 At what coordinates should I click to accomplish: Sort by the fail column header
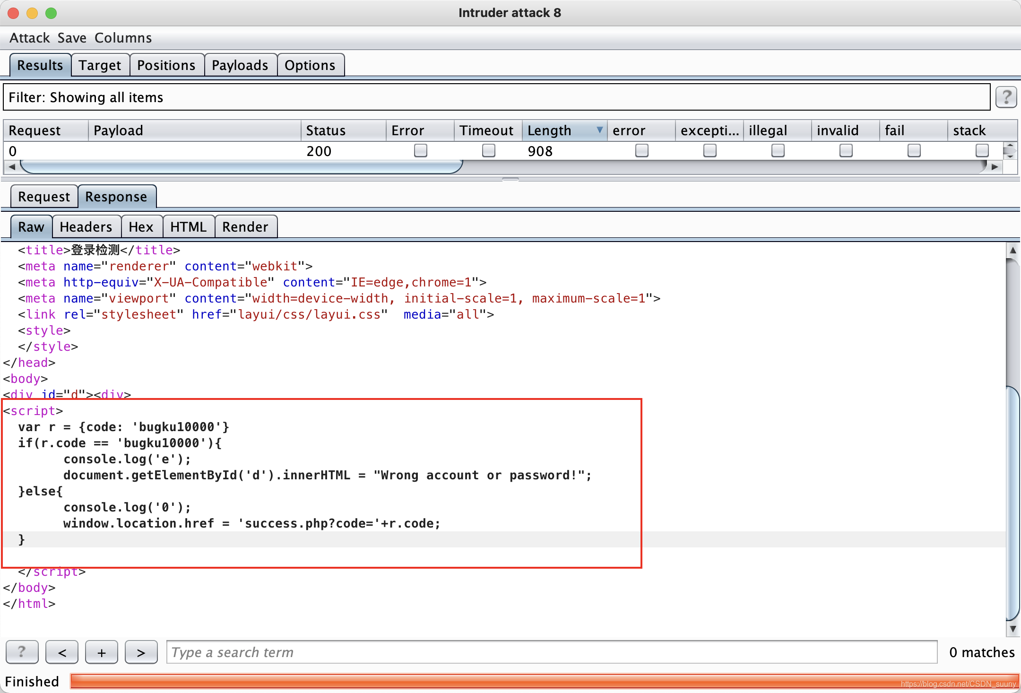coord(913,130)
